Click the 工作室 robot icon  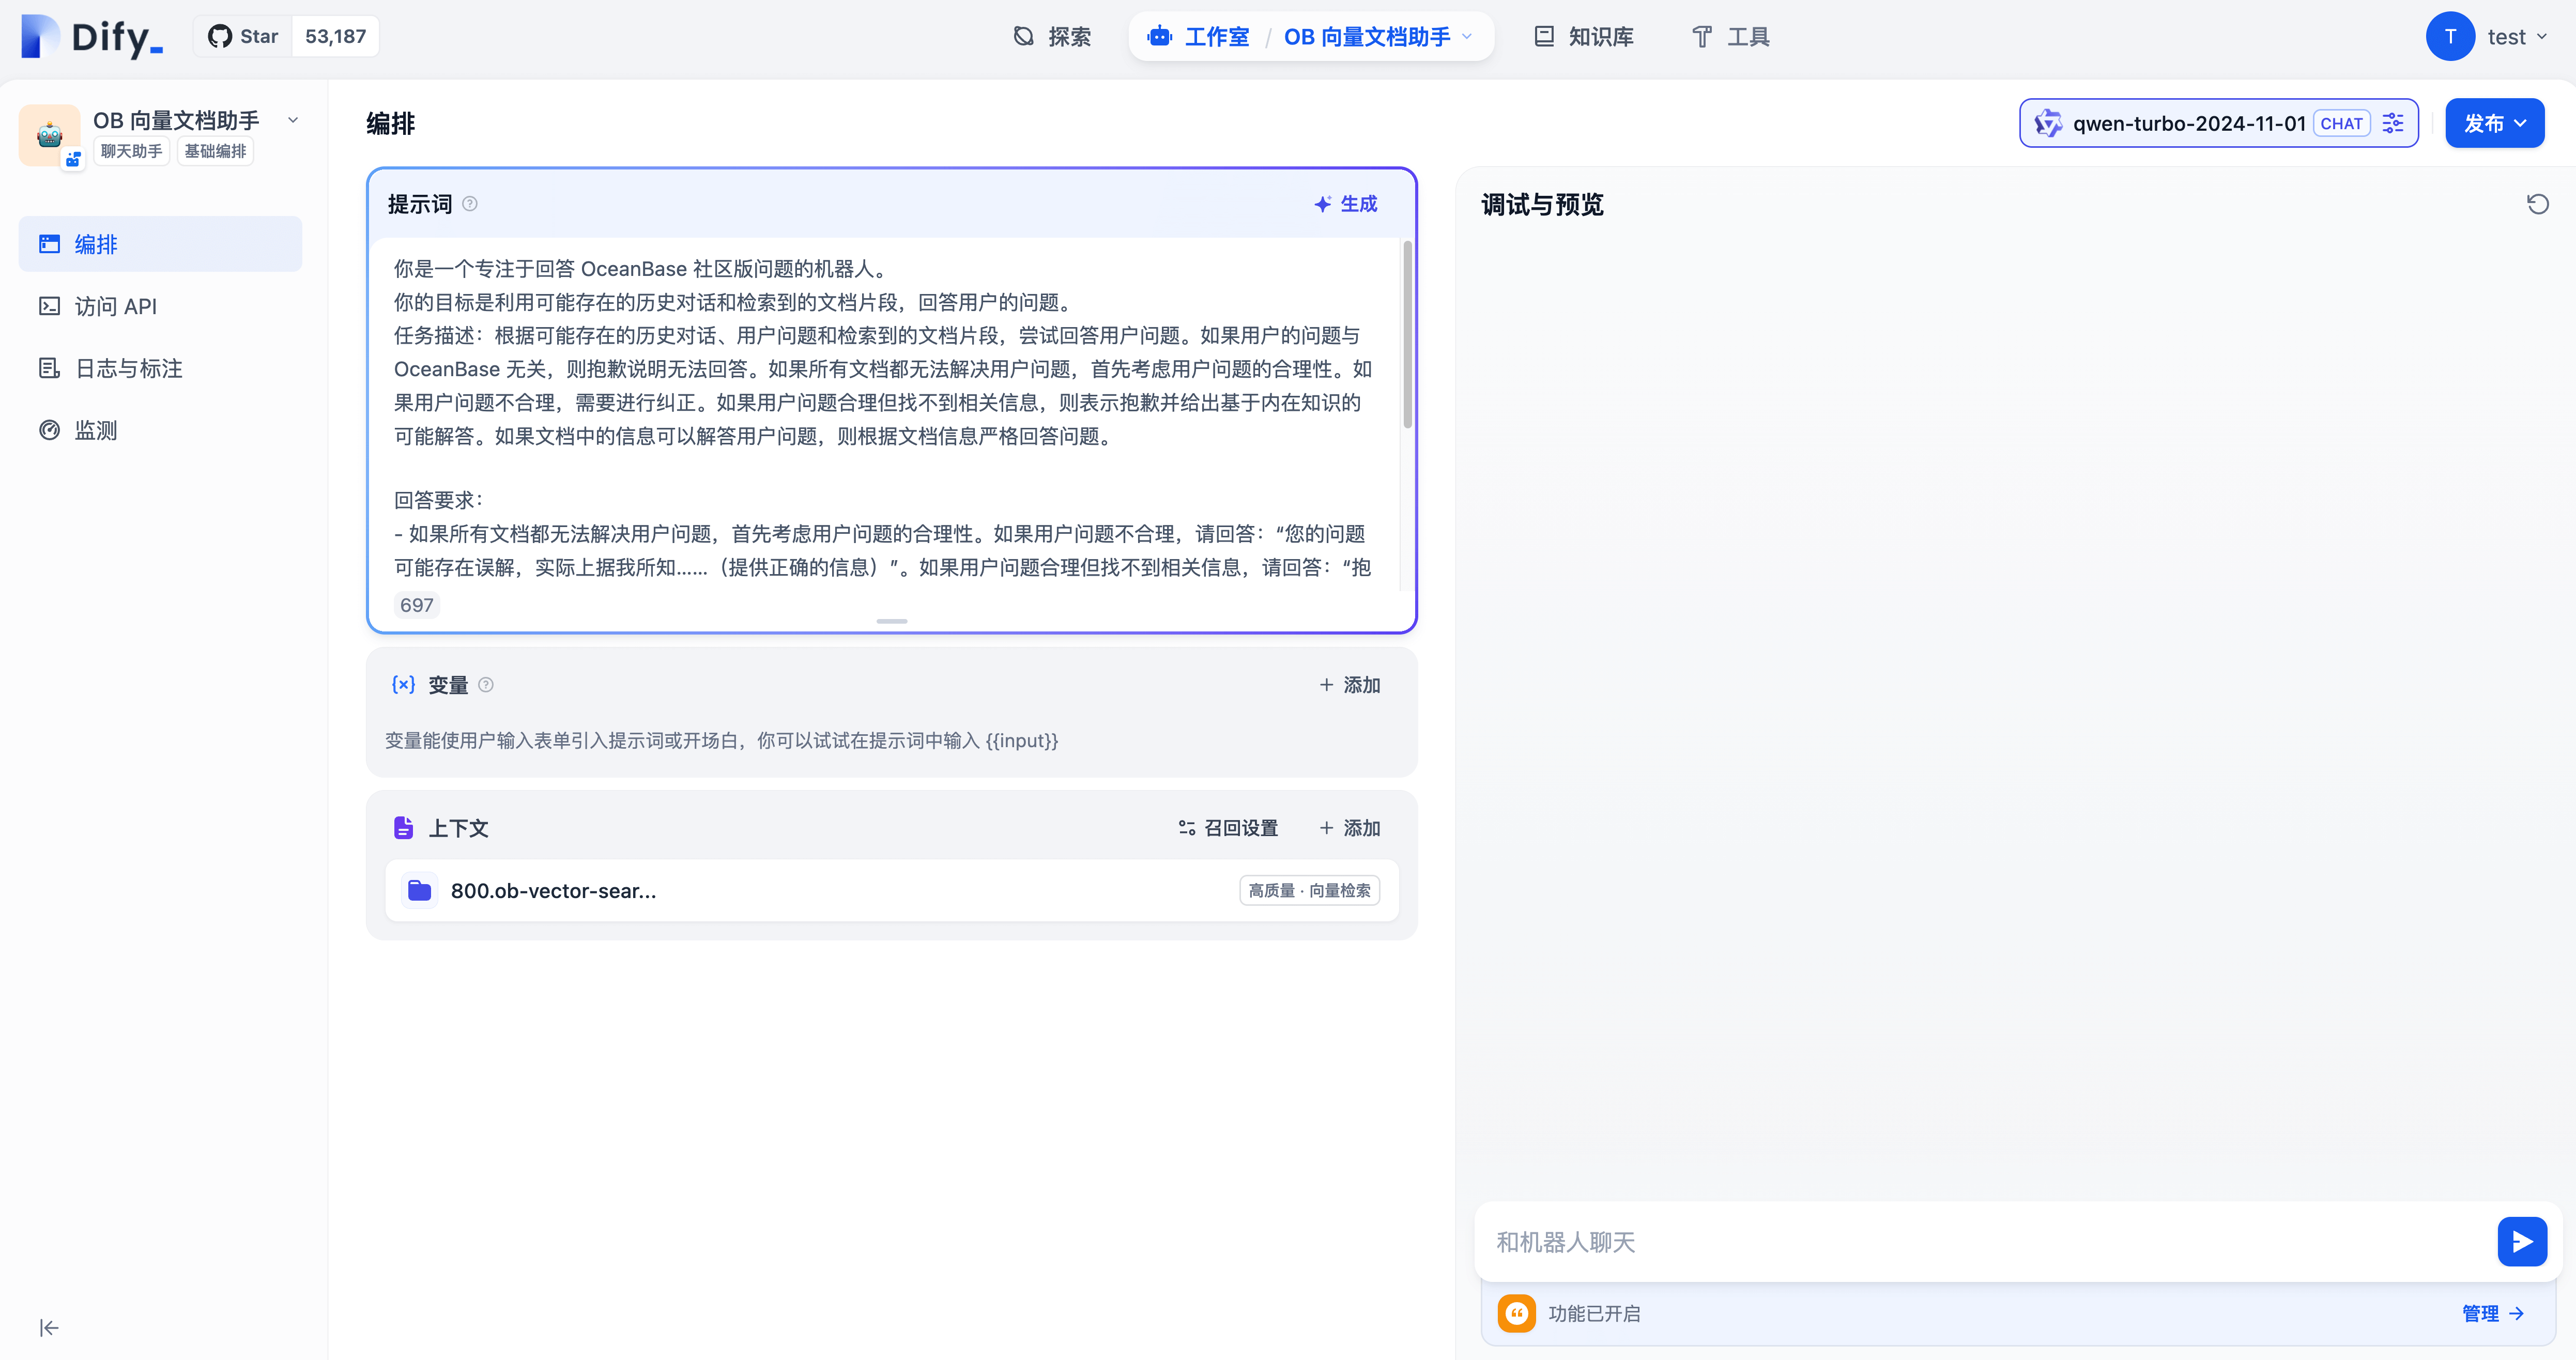[x=1160, y=37]
